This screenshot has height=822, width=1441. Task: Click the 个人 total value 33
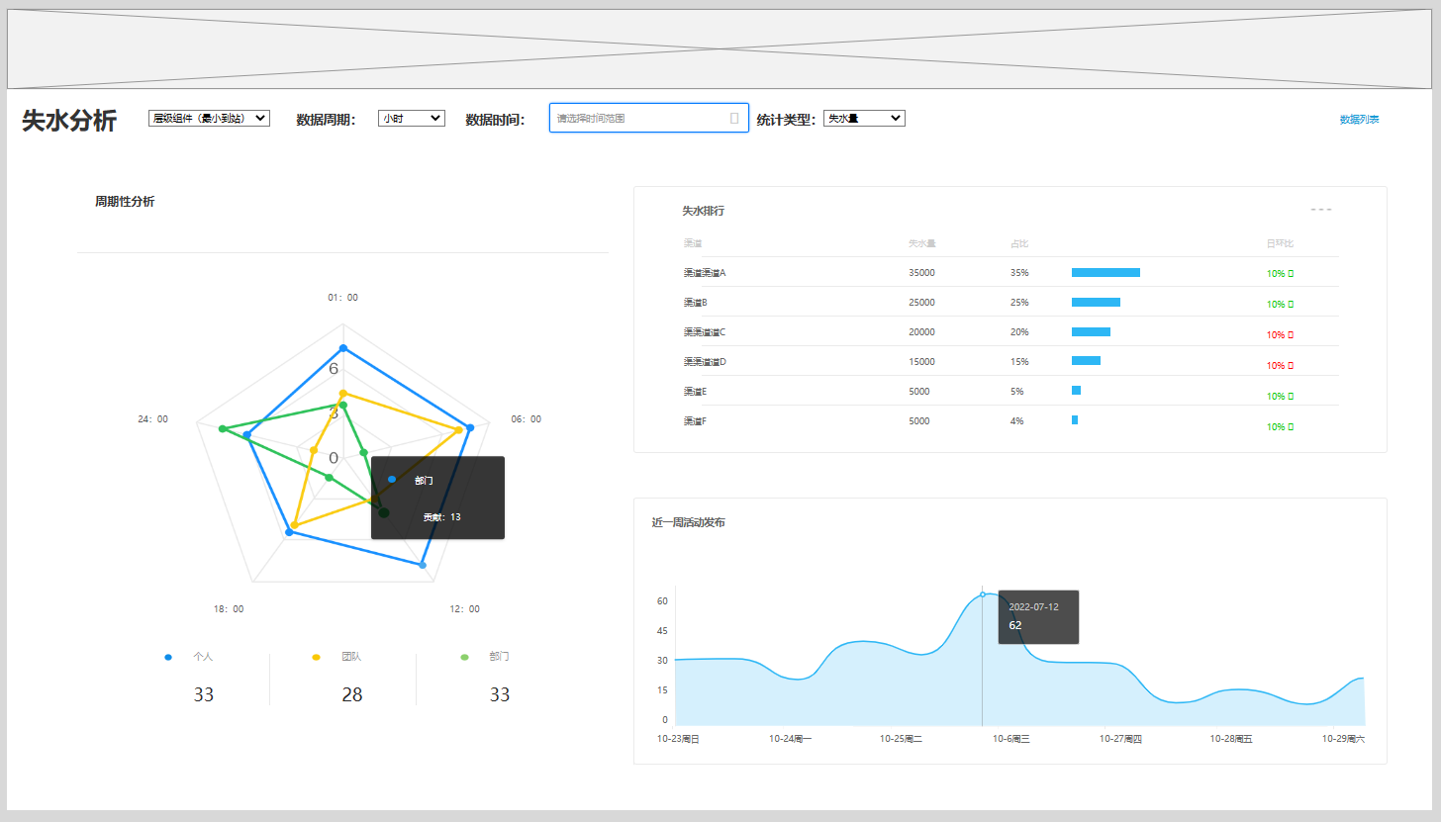point(203,695)
